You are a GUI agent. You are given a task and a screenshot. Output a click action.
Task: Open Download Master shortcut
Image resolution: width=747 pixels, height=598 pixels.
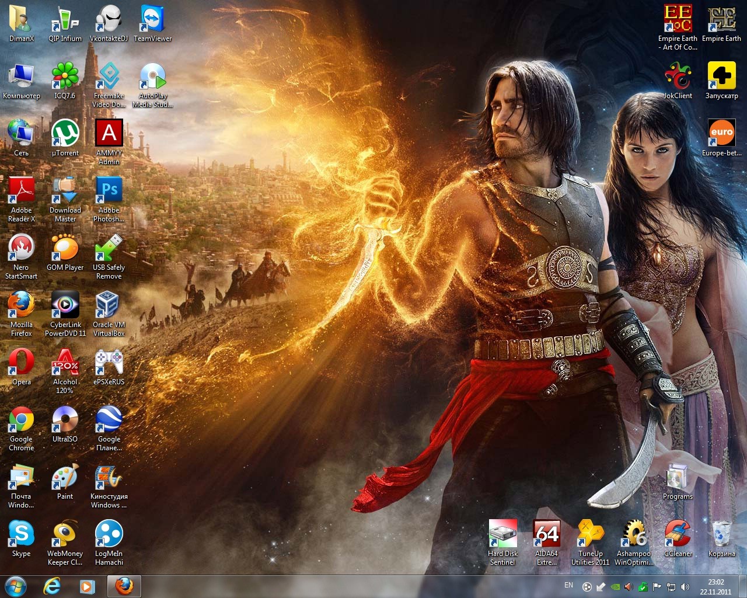[x=65, y=200]
